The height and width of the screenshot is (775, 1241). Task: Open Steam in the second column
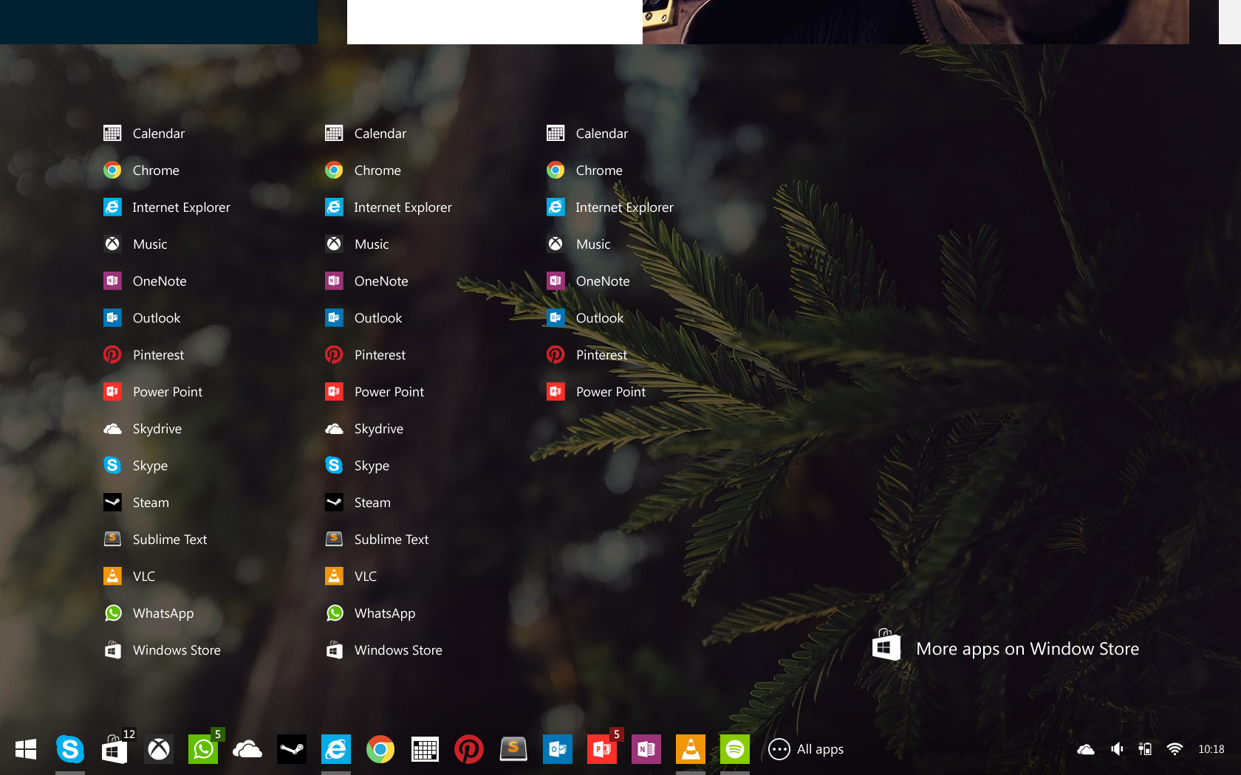click(x=358, y=502)
